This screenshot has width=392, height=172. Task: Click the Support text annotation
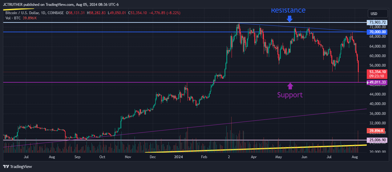[x=290, y=95]
